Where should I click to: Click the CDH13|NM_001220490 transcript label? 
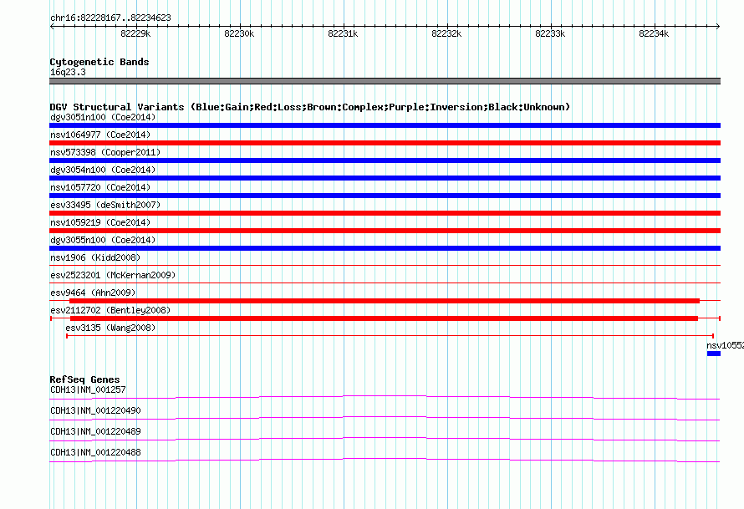pos(95,411)
